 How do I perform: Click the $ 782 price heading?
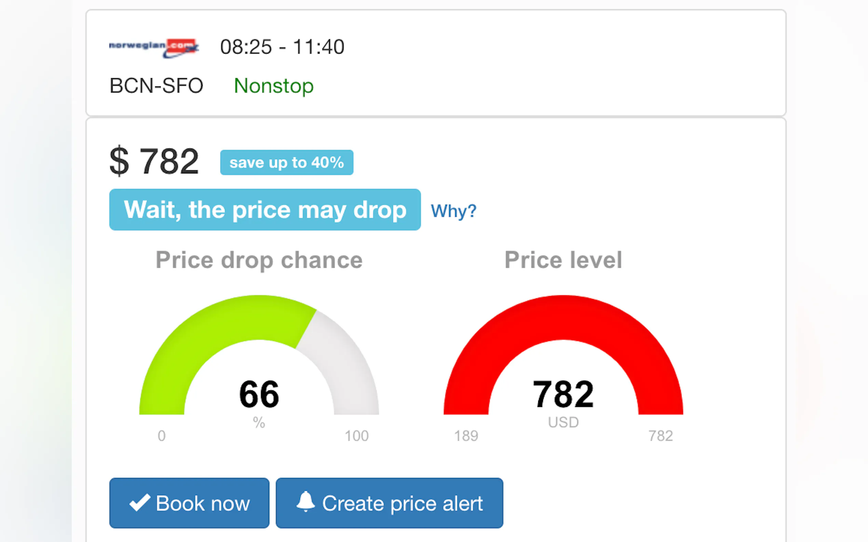coord(154,162)
